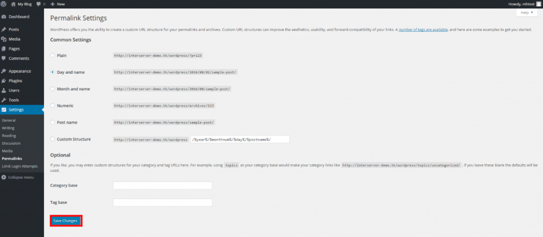
Task: Click Collapse menu text
Action: [x=21, y=177]
